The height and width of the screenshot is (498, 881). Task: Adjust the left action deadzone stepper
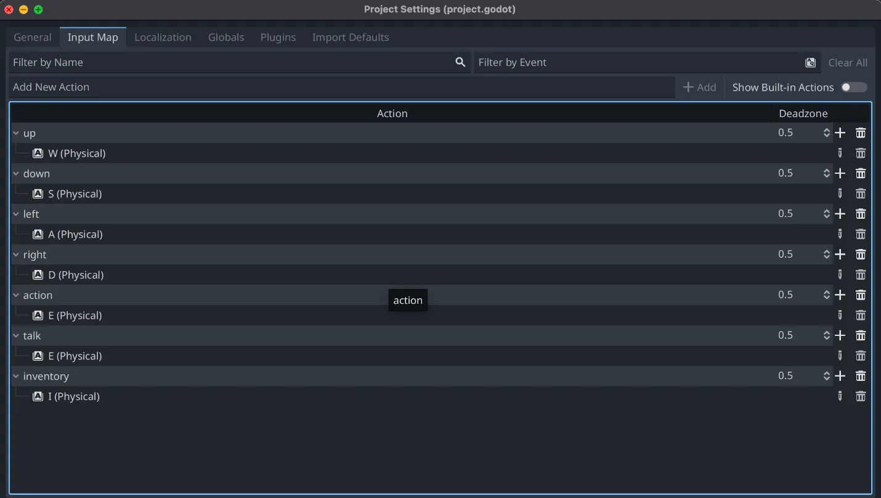pyautogui.click(x=827, y=214)
